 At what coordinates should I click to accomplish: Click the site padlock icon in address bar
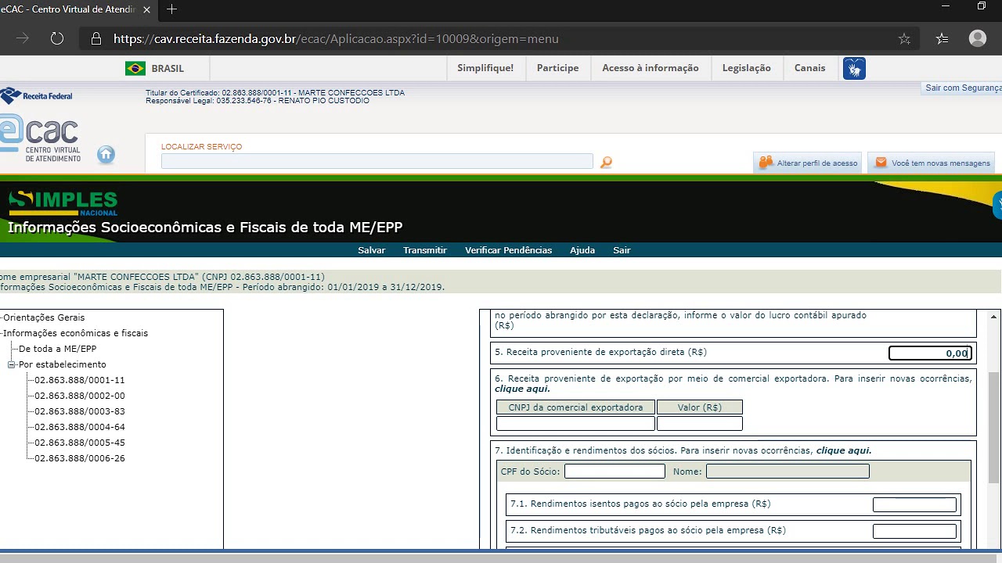click(96, 38)
